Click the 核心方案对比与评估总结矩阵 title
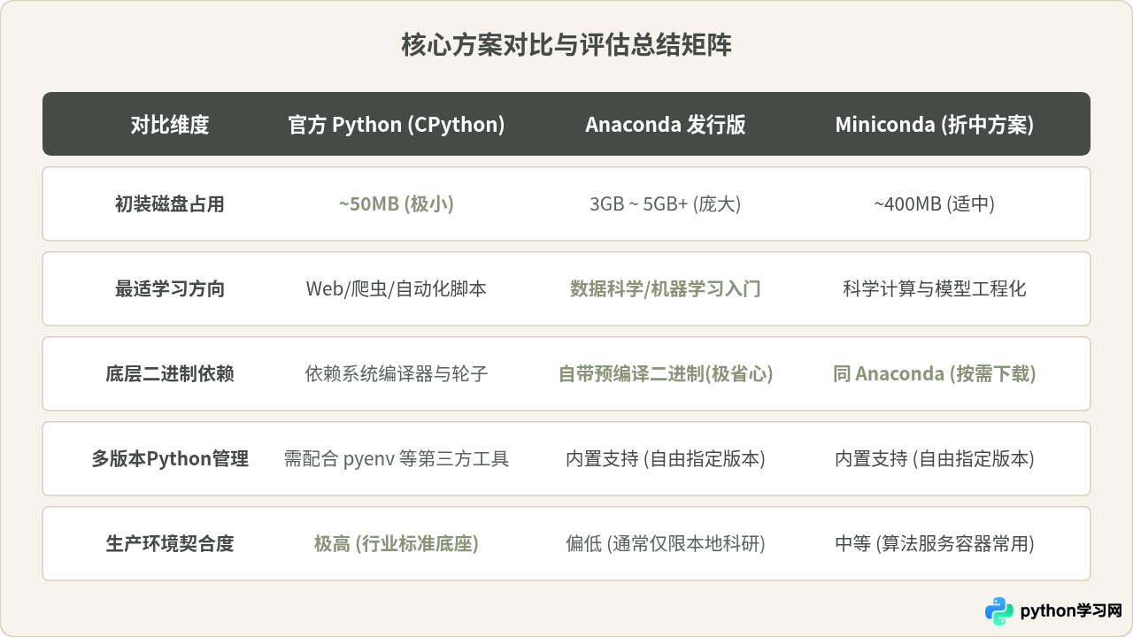The height and width of the screenshot is (637, 1133). [x=566, y=45]
